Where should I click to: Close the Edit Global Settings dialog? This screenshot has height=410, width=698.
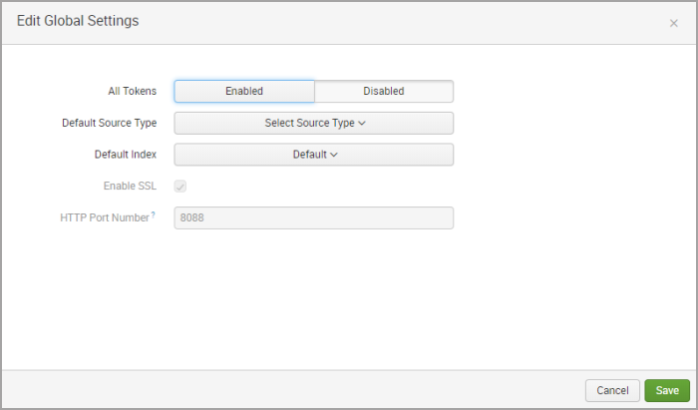(x=673, y=23)
